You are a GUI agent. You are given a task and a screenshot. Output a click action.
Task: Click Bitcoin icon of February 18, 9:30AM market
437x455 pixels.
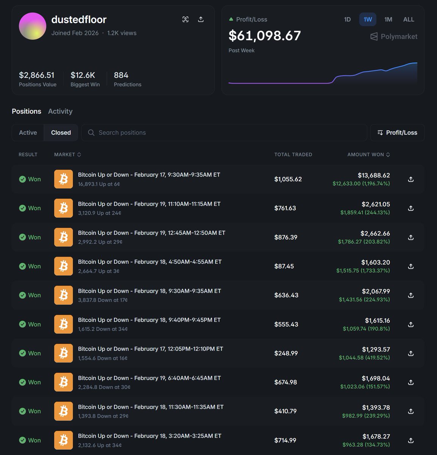[x=63, y=295]
